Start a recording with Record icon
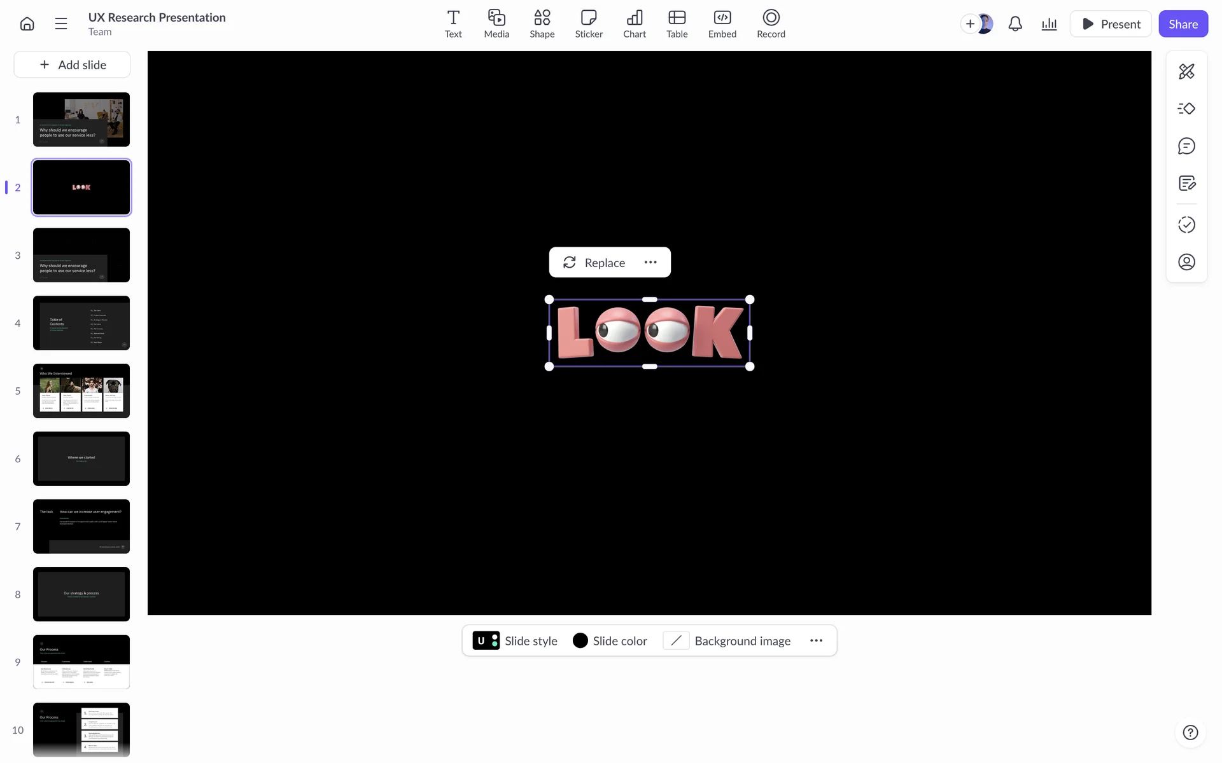The width and height of the screenshot is (1222, 763). pos(770,24)
